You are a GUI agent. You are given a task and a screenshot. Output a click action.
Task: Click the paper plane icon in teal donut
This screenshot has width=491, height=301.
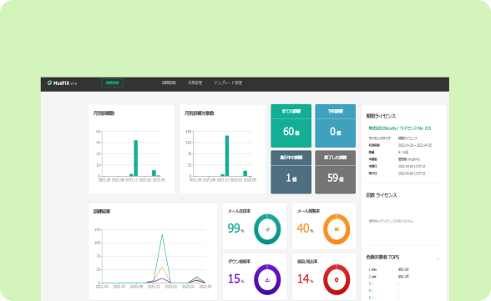267,229
